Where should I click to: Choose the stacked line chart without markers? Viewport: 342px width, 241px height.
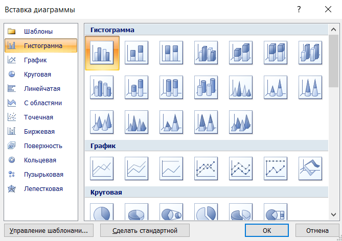[136, 168]
